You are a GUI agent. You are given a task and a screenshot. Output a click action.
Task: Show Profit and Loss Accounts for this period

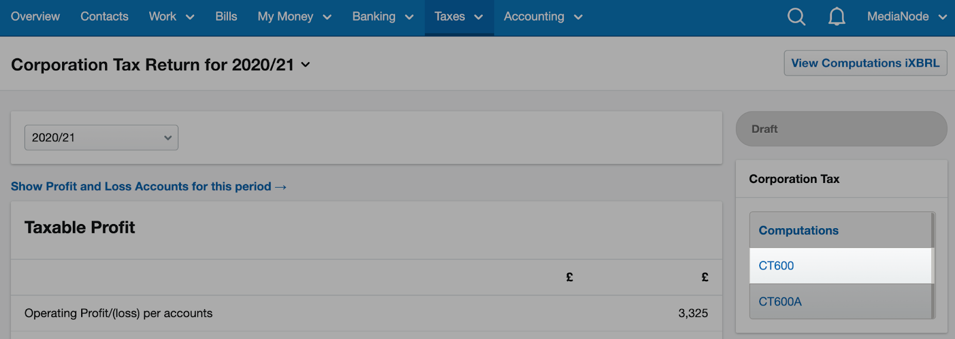[x=149, y=186]
